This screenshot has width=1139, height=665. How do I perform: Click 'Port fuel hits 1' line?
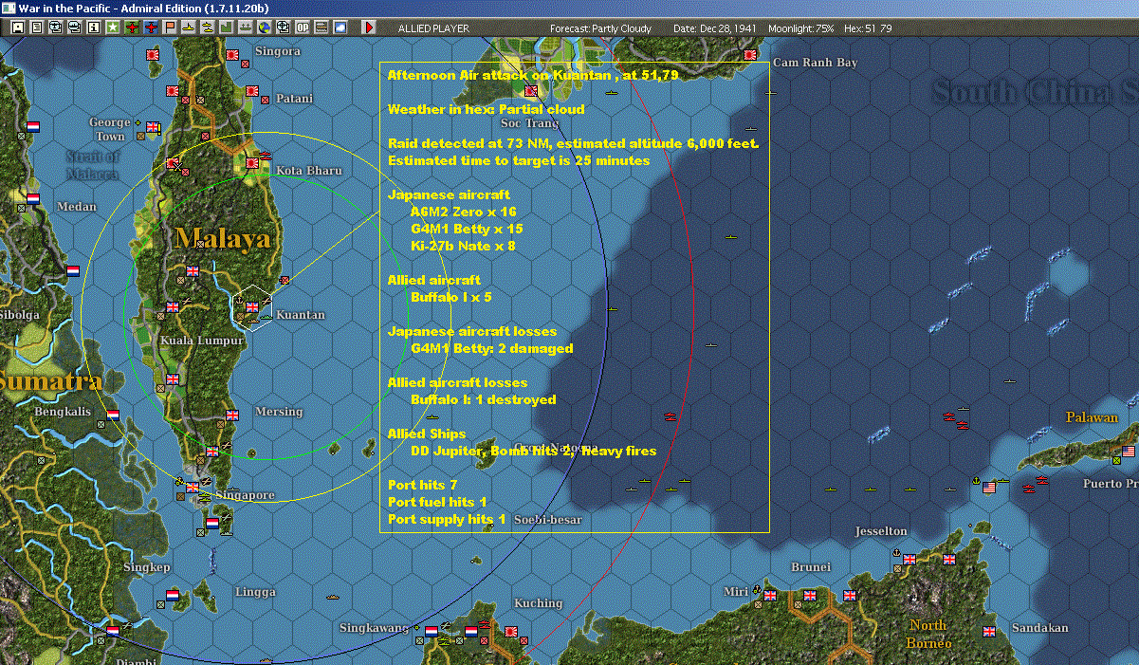click(437, 502)
